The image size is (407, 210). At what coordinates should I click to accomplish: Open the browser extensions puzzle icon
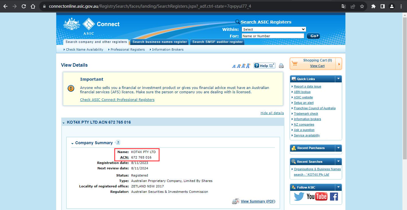(x=373, y=6)
